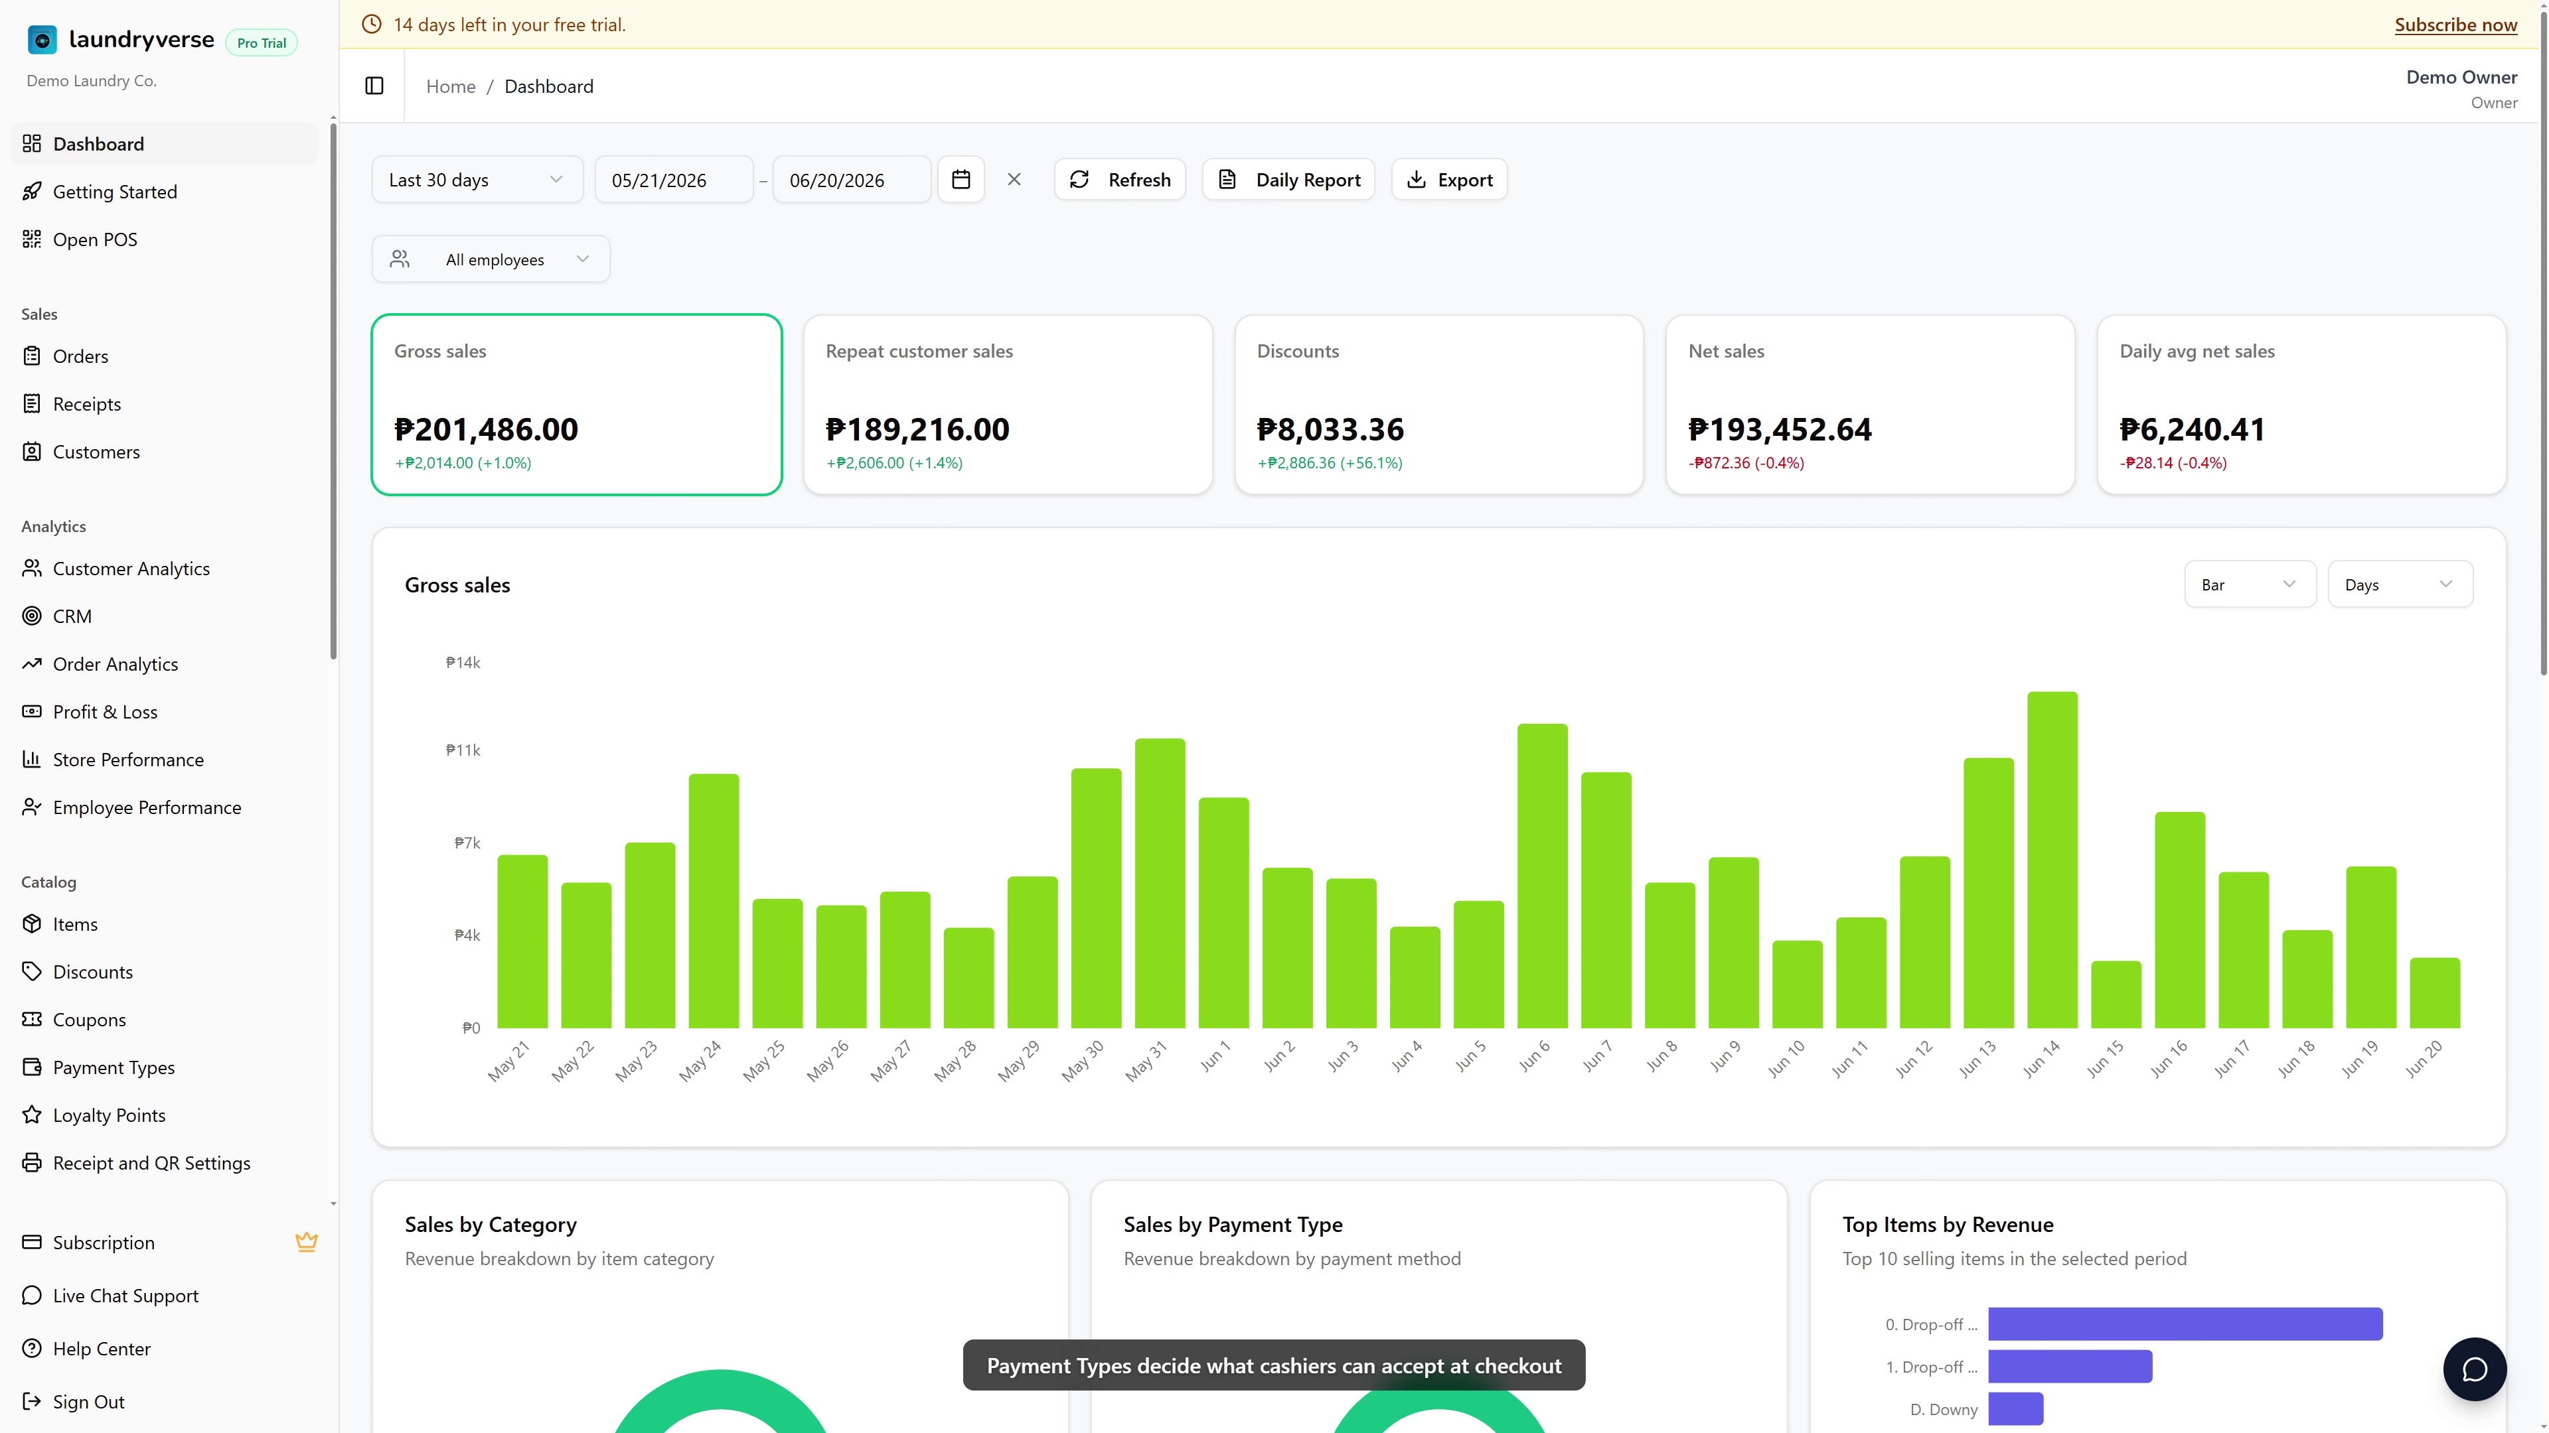Click the Pro Trial badge

click(x=262, y=42)
